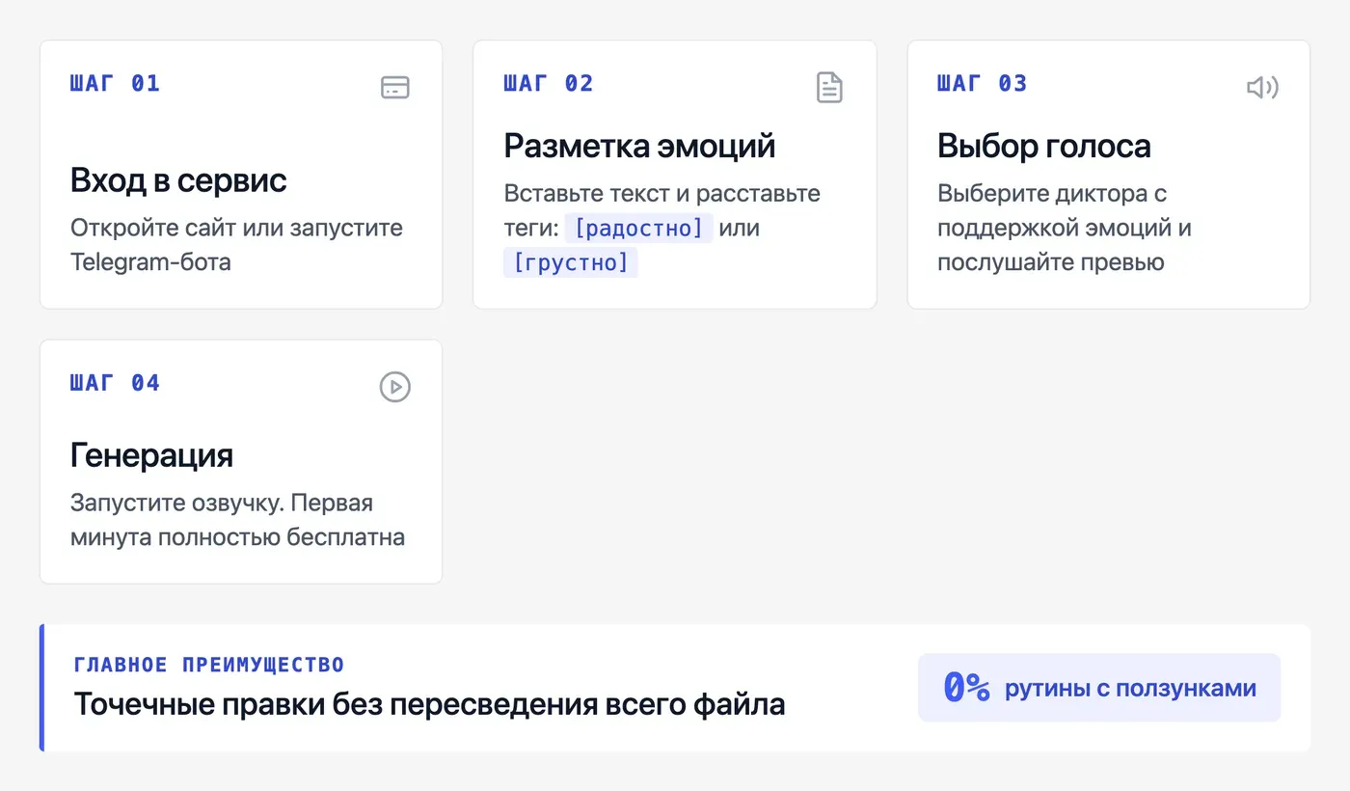Click the [грустно] tag
Screen dimensions: 1350x791
[571, 262]
